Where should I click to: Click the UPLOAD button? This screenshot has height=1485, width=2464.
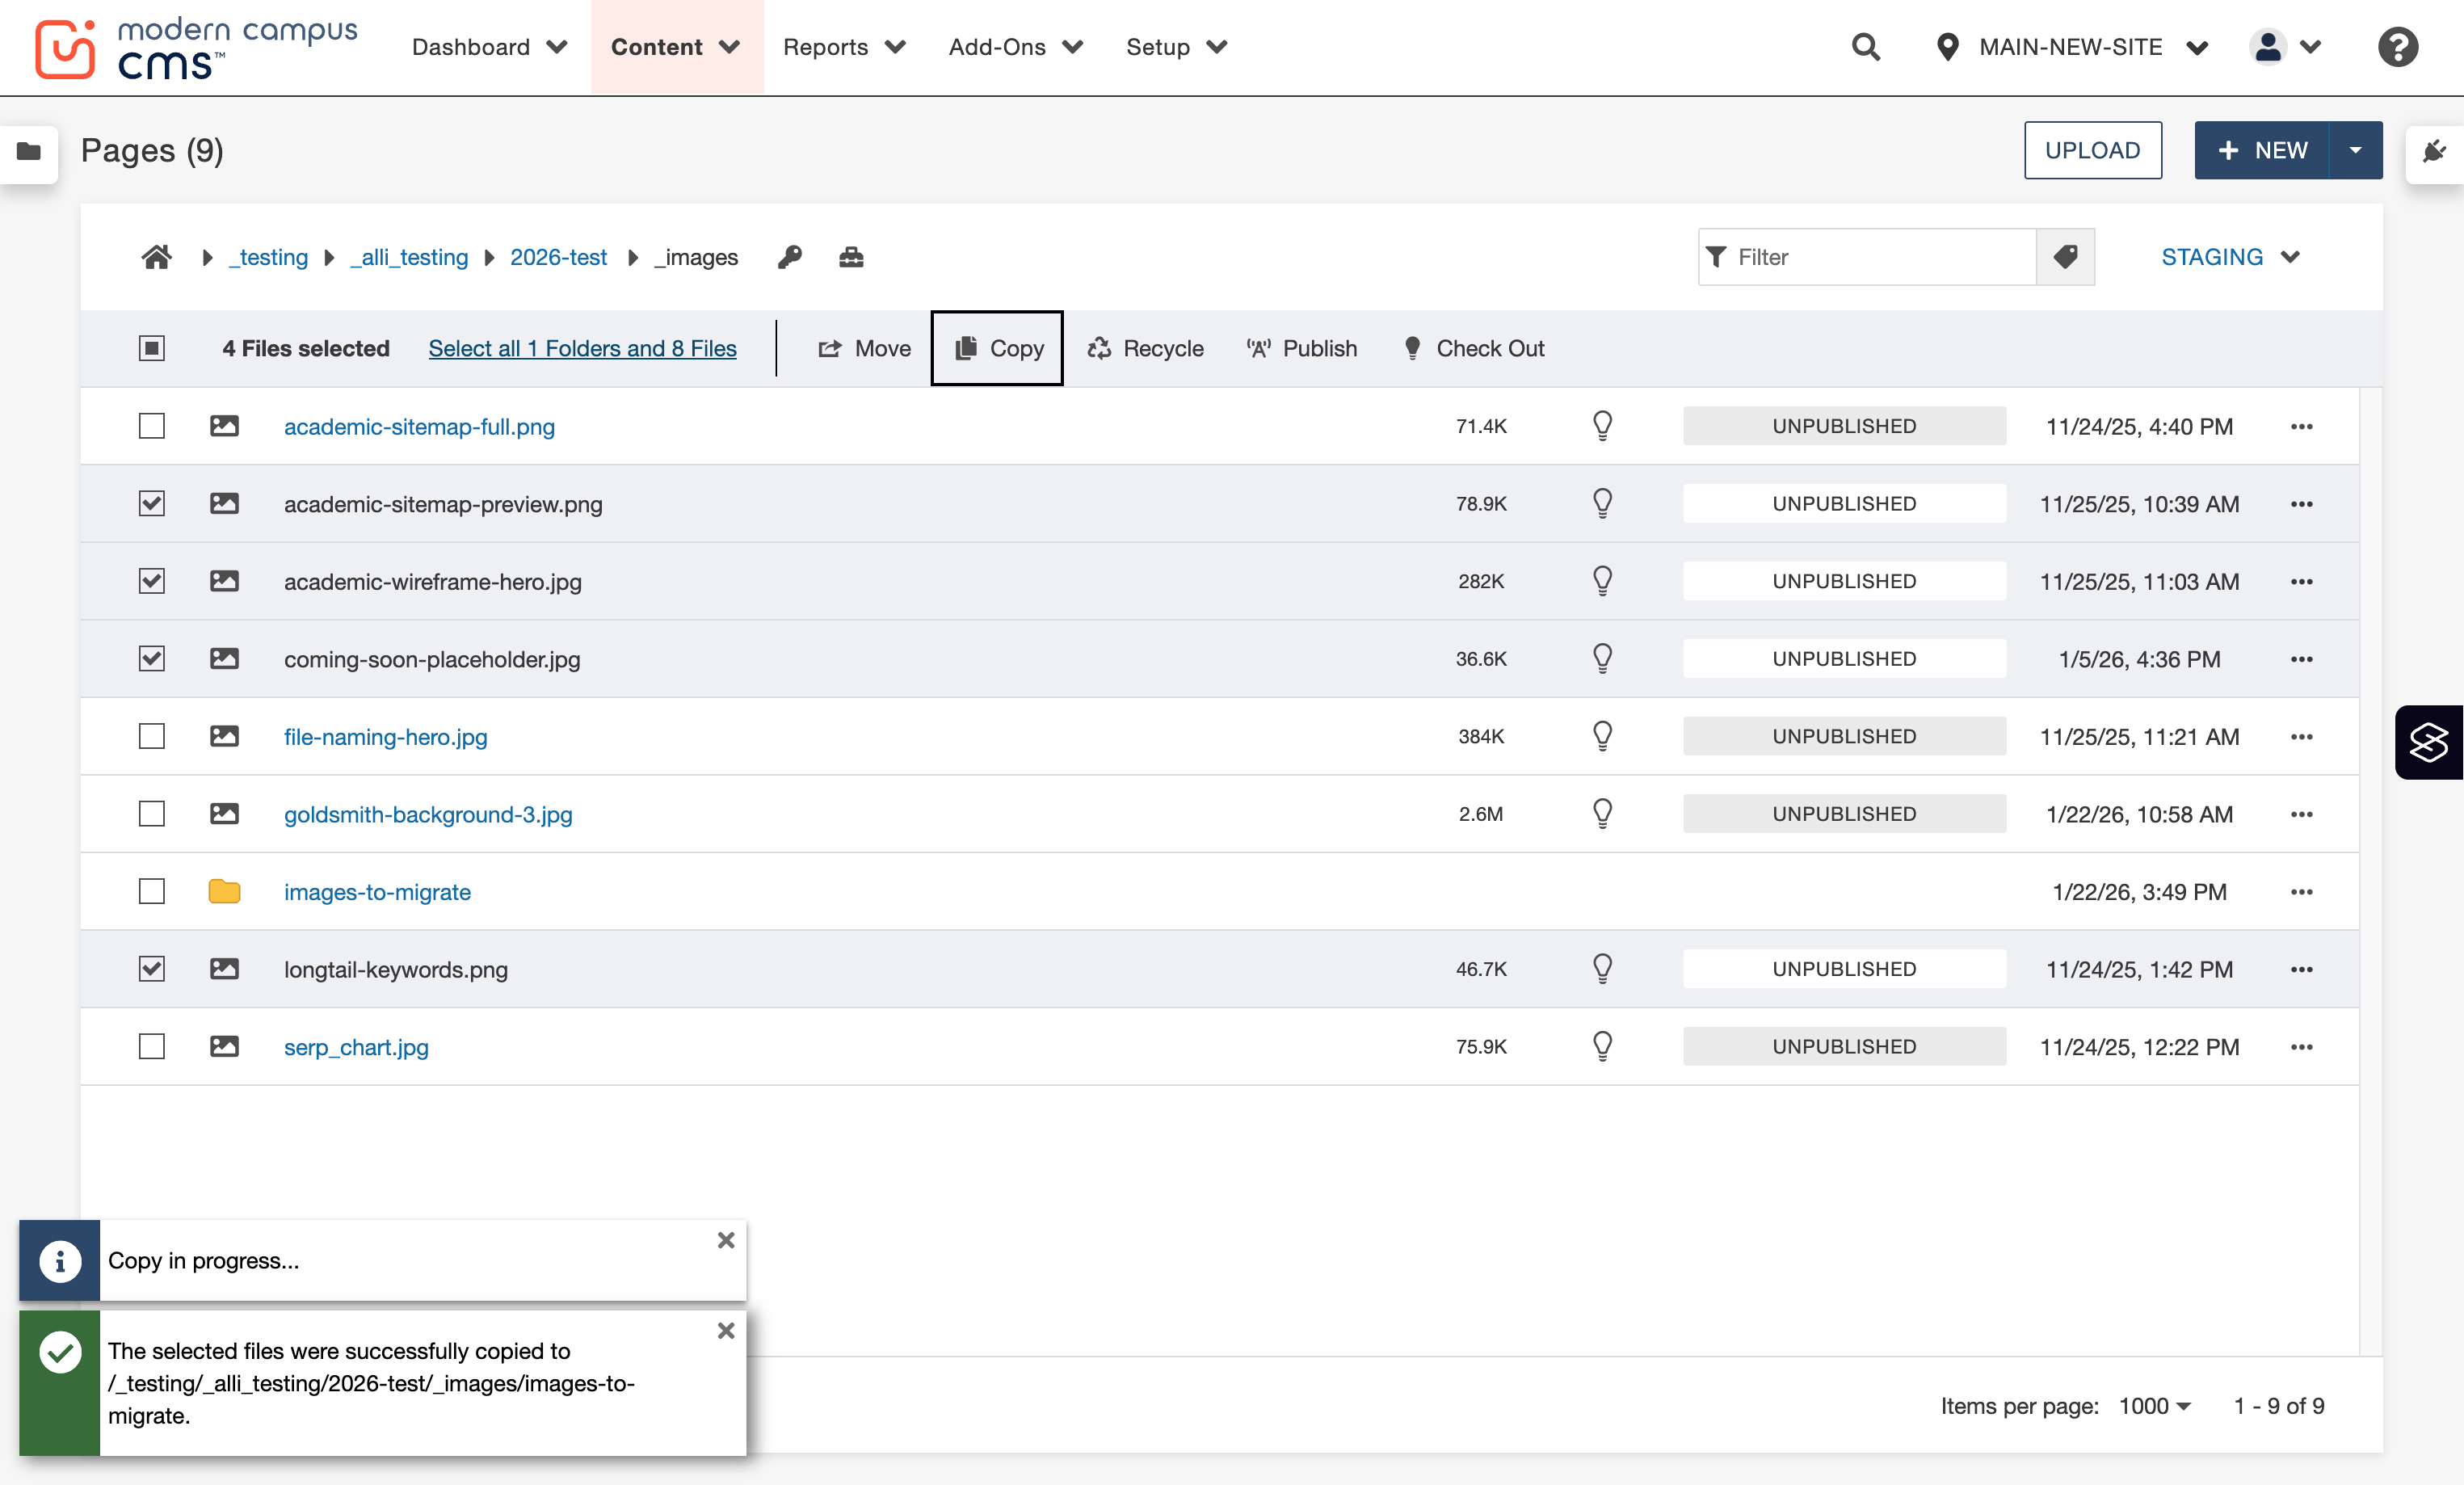pos(2093,151)
